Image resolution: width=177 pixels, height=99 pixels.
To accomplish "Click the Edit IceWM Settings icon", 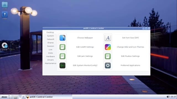I will tap(63, 47).
